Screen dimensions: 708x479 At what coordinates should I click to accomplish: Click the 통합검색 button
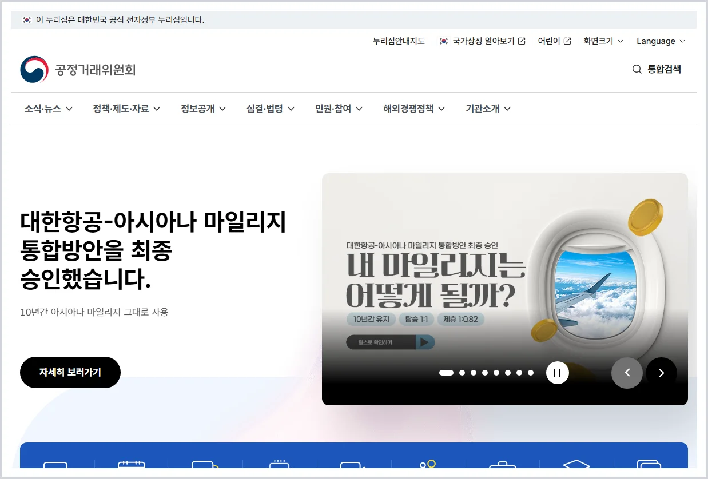[x=657, y=69]
